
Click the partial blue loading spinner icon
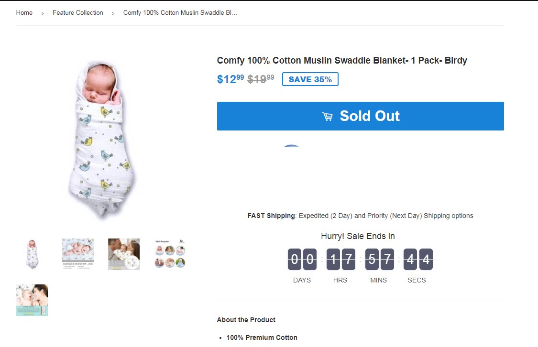[x=291, y=146]
